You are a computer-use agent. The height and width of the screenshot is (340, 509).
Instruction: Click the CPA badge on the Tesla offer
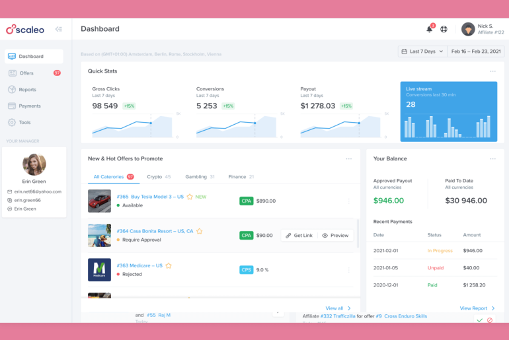(247, 201)
